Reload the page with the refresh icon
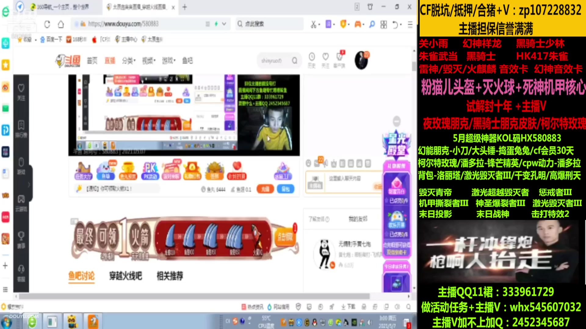586x329 pixels. 47,24
